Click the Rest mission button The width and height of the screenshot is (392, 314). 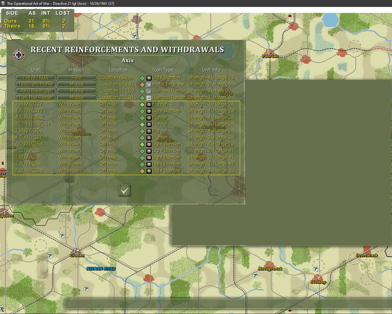coord(77,78)
